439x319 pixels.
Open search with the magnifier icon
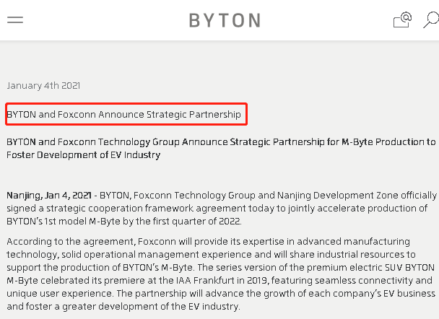[x=430, y=20]
